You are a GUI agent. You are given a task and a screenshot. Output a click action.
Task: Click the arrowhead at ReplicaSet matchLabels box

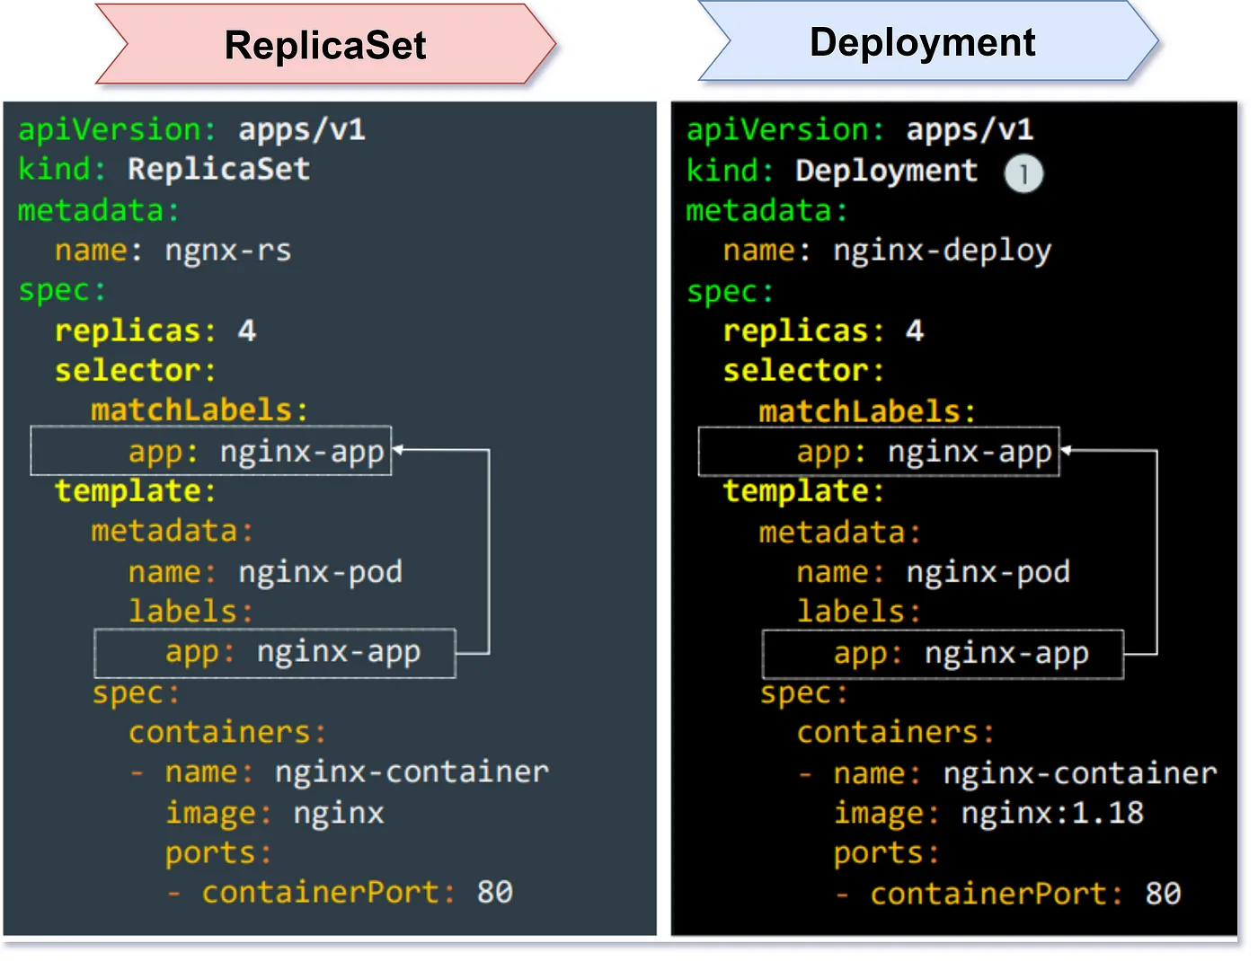click(398, 449)
